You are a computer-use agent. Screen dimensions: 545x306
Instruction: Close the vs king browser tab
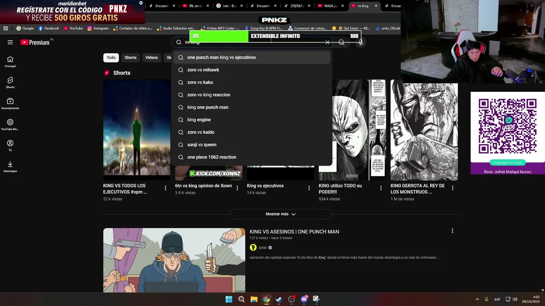[376, 6]
